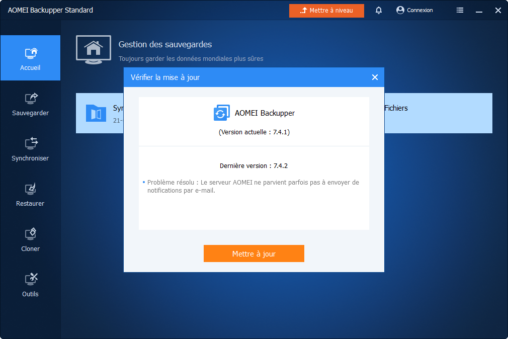Click the Mettre à jour button

[x=253, y=253]
